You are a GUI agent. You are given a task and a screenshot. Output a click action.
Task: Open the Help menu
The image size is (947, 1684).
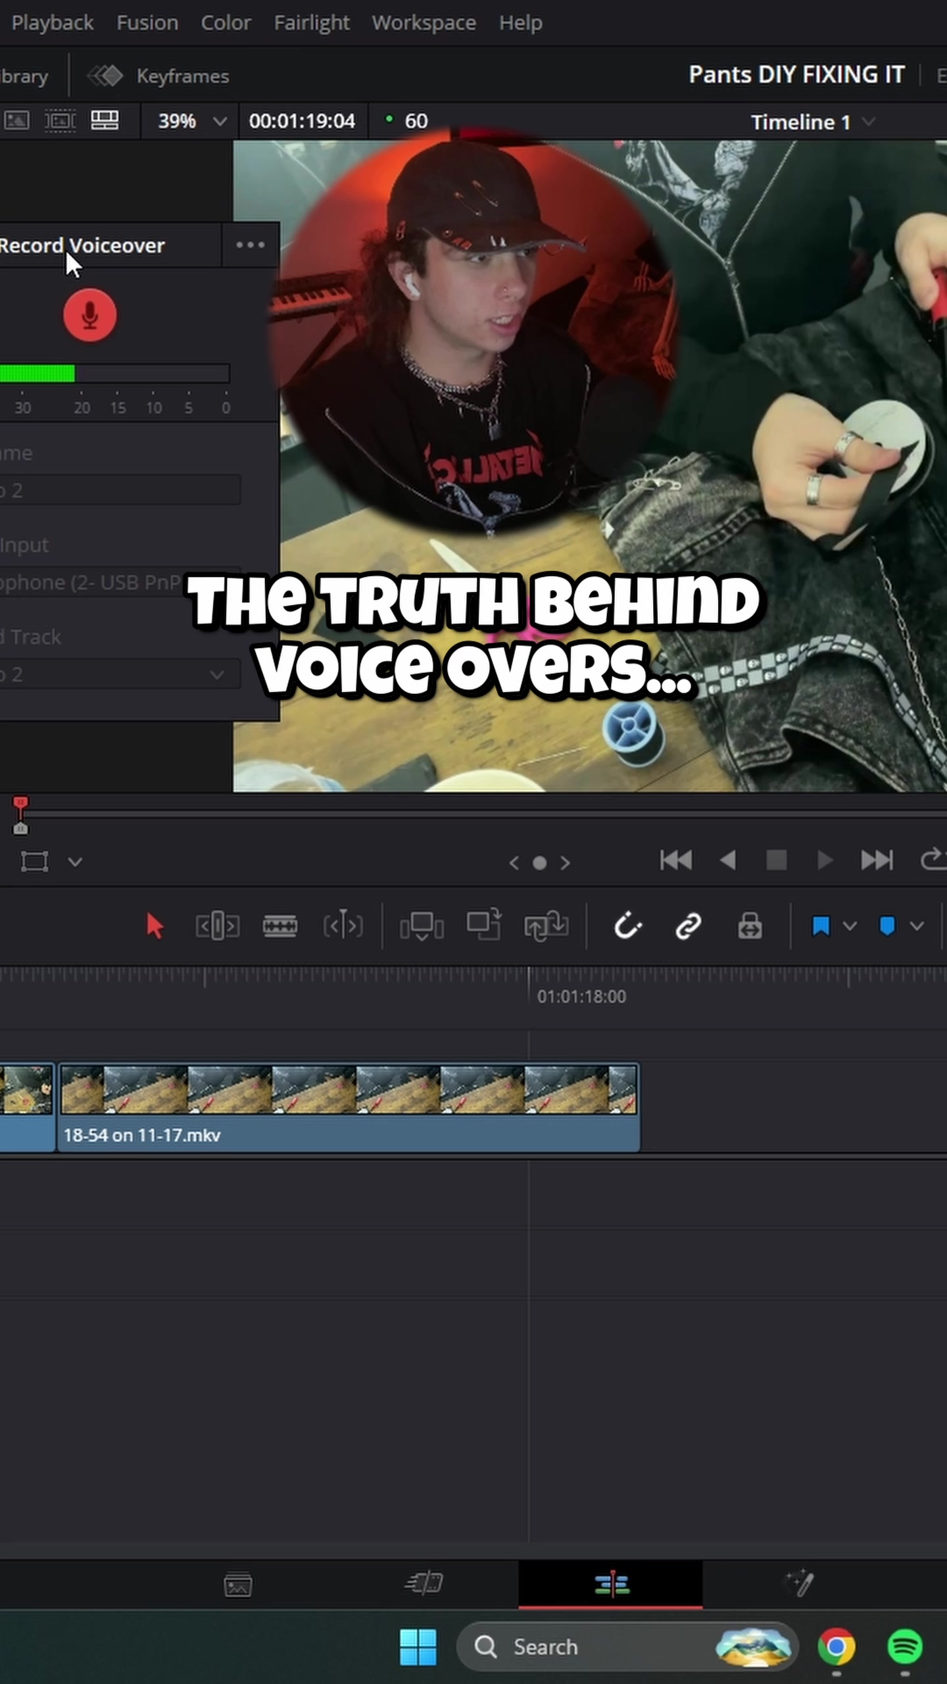point(520,23)
